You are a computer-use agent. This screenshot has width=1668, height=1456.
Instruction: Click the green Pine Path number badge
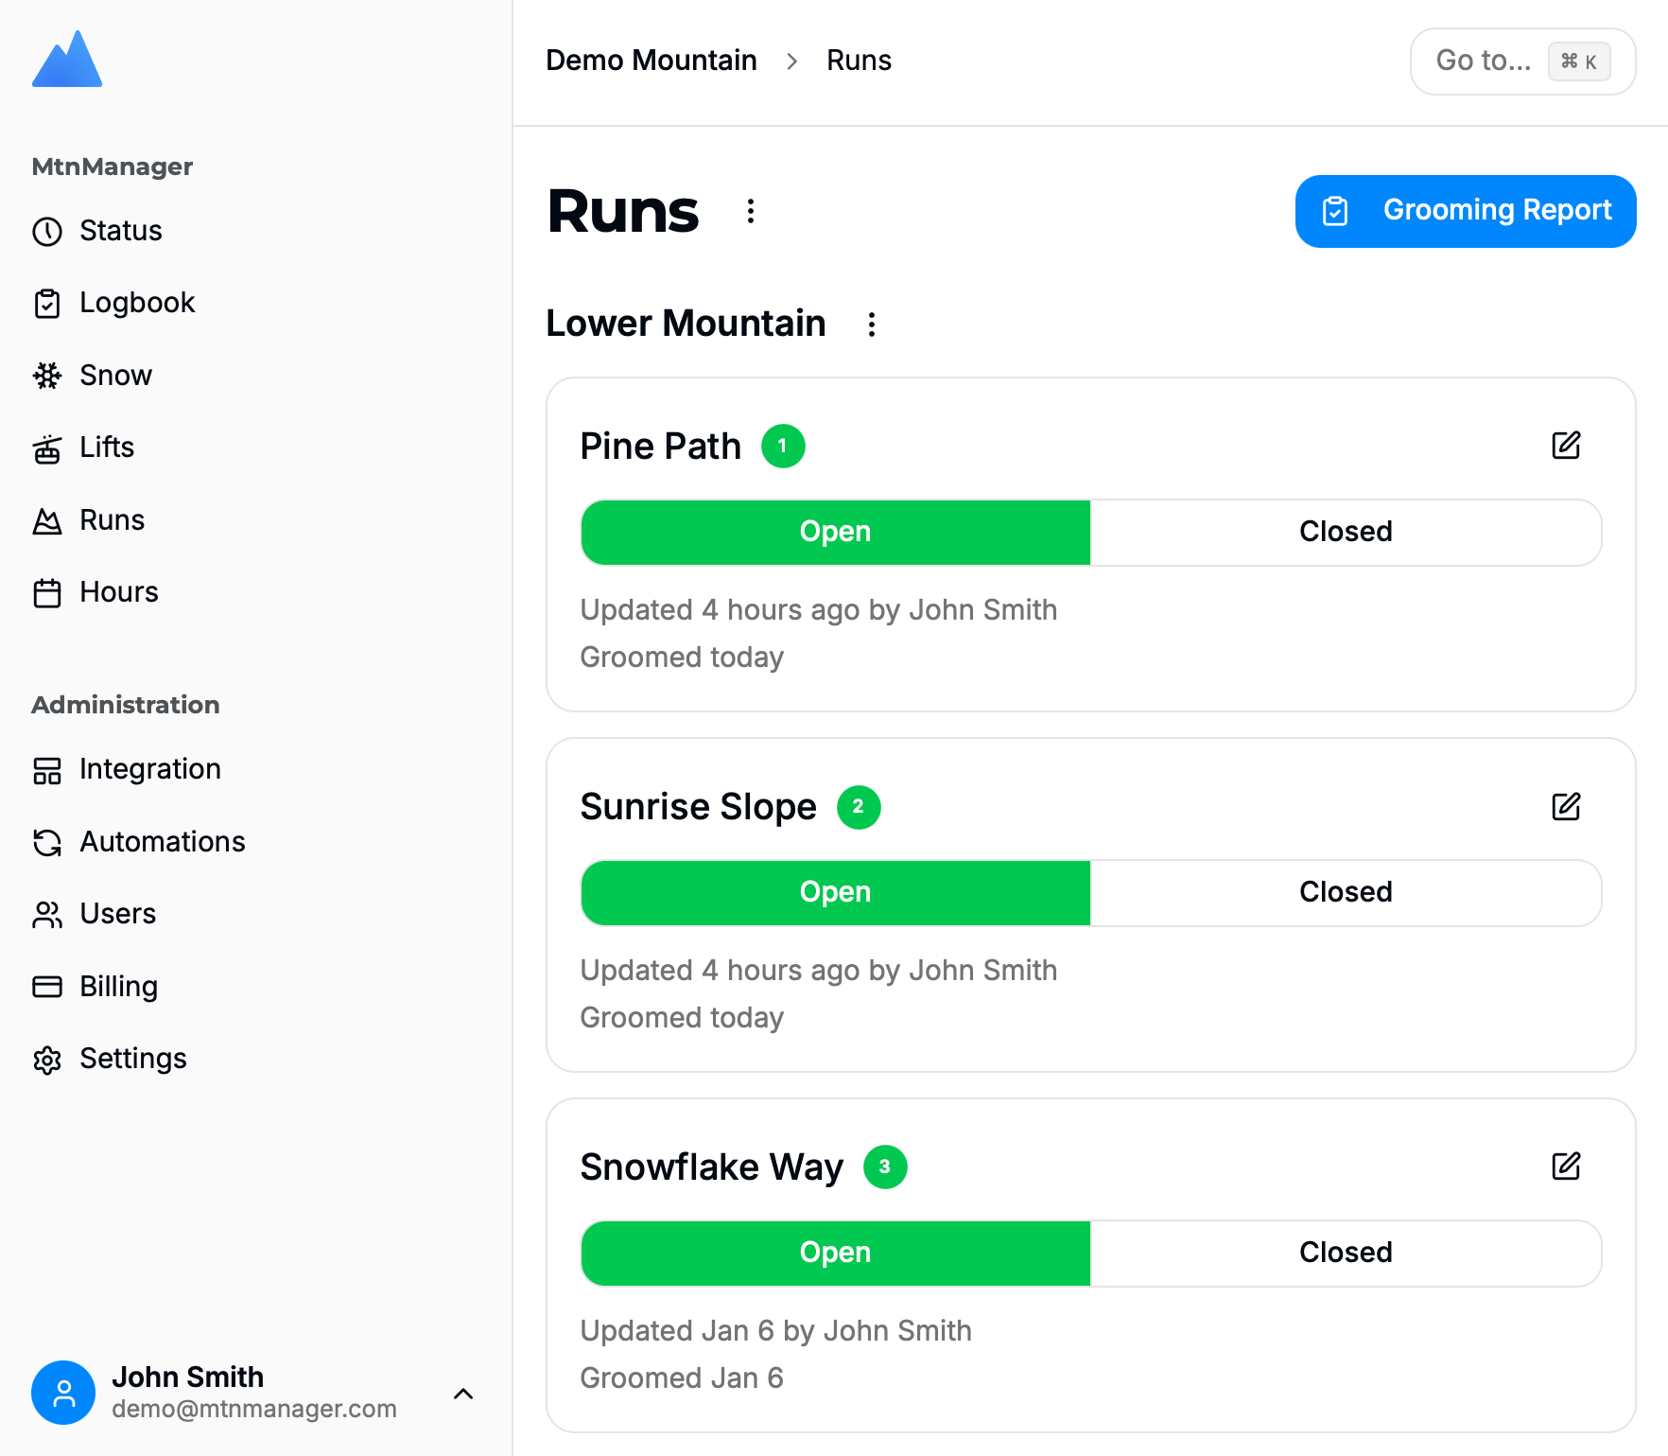[783, 447]
